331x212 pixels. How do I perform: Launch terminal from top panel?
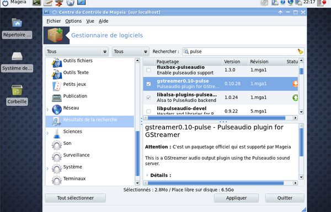[x=36, y=3]
